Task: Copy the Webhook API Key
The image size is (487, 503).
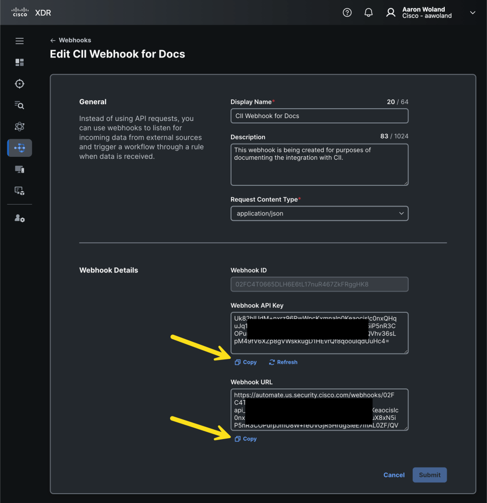Action: pyautogui.click(x=246, y=362)
